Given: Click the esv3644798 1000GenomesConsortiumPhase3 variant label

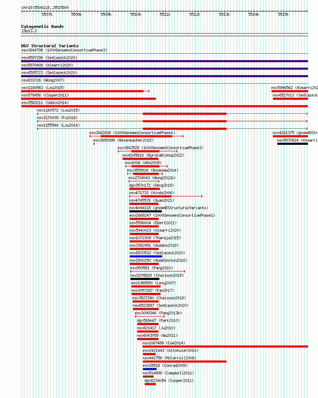Looking at the screenshot, I should [64, 50].
